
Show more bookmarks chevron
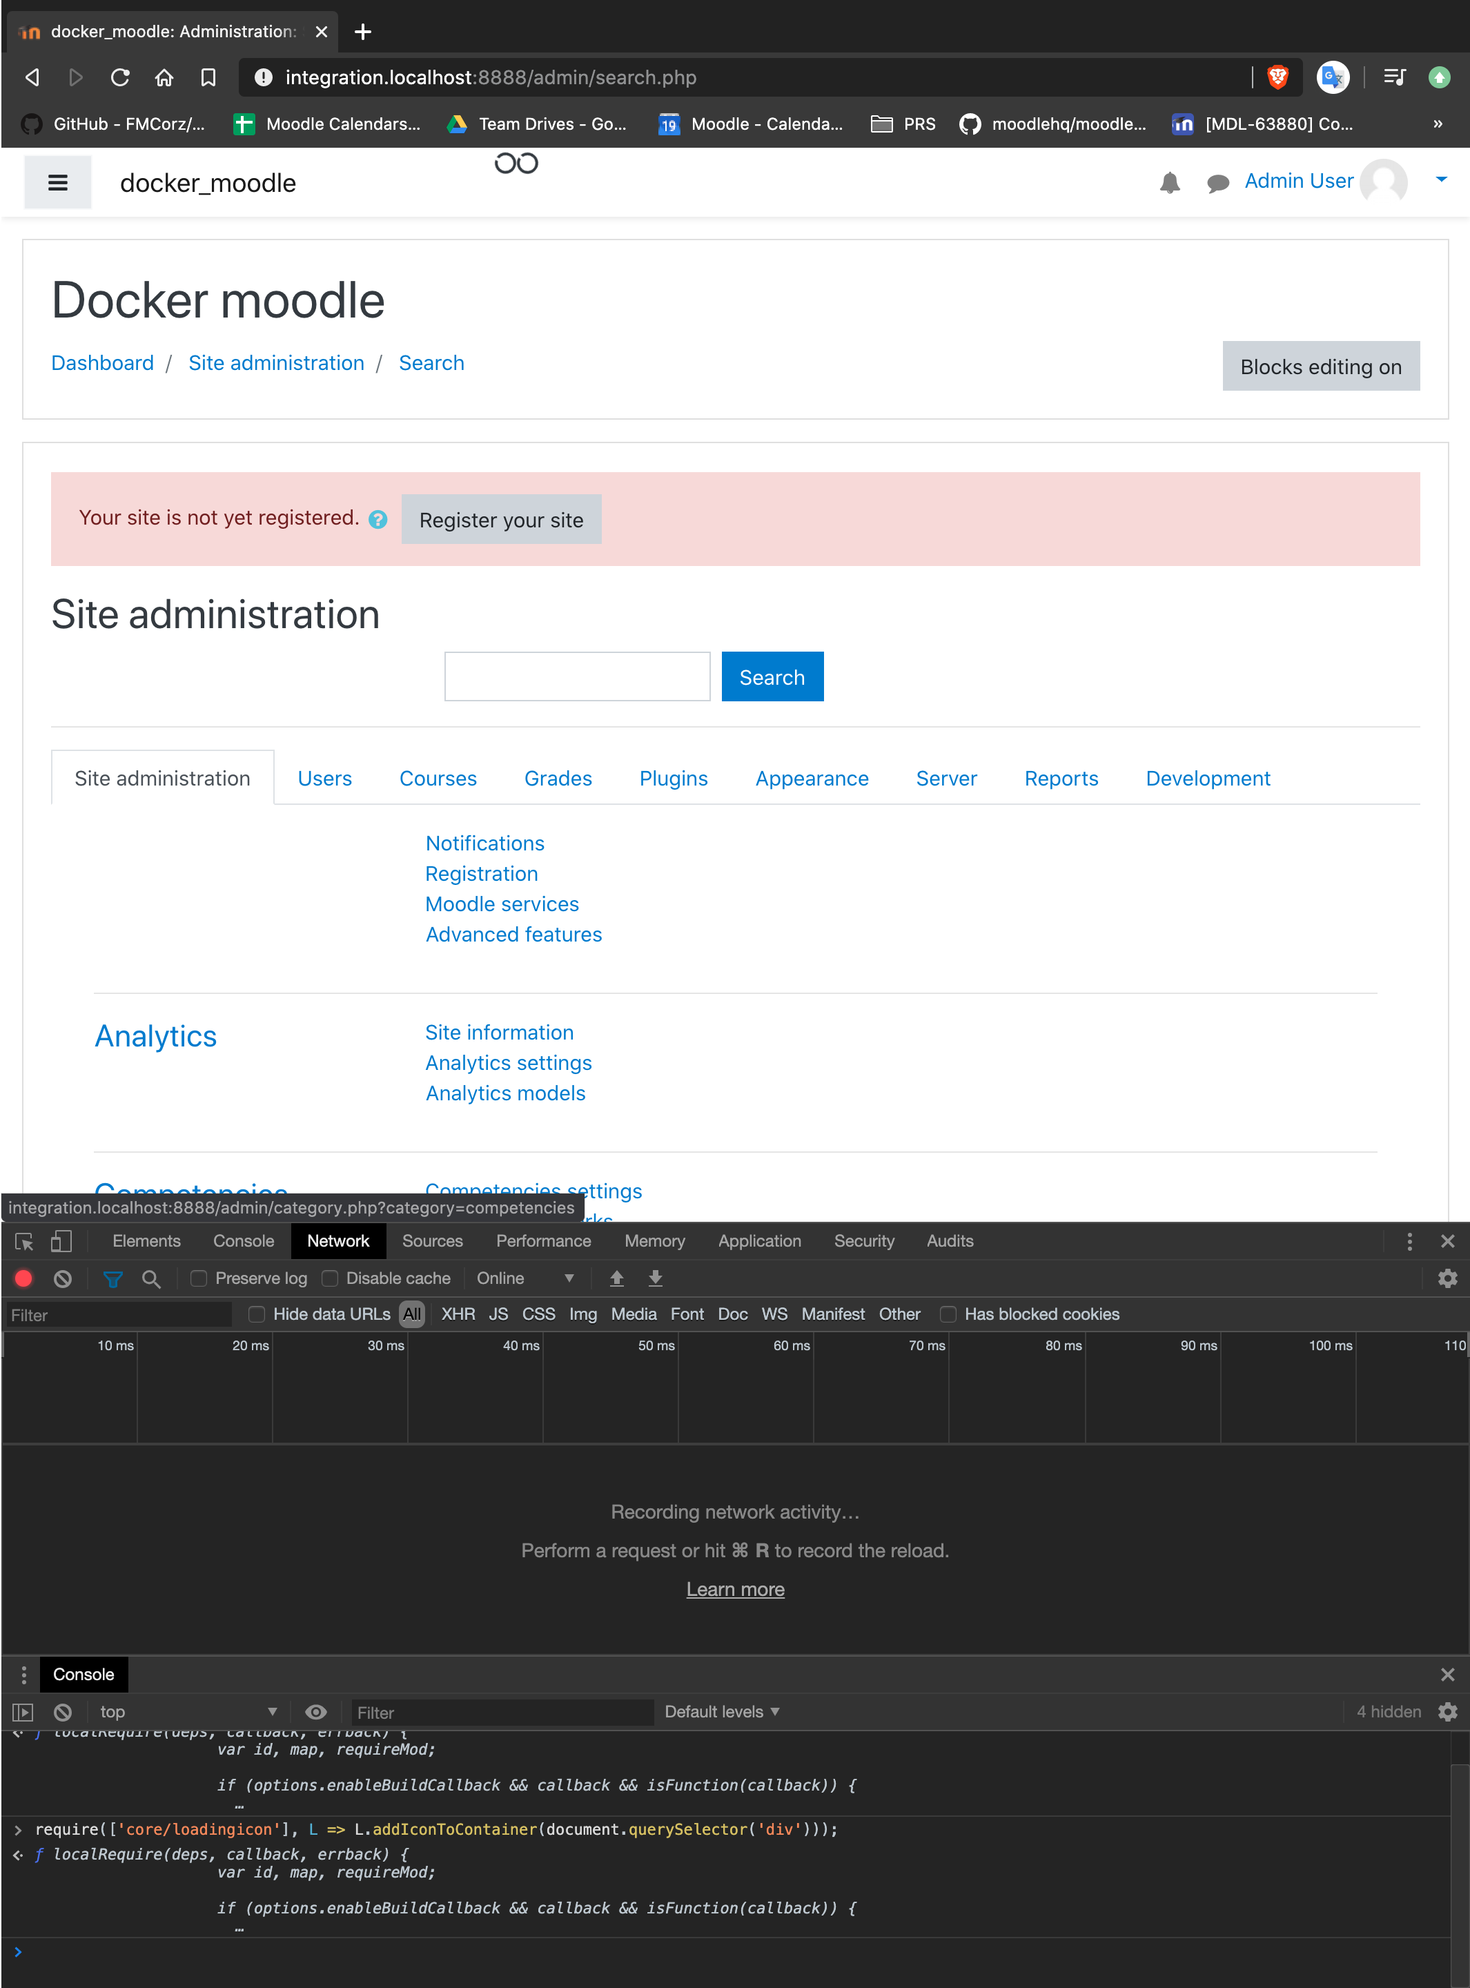tap(1438, 124)
